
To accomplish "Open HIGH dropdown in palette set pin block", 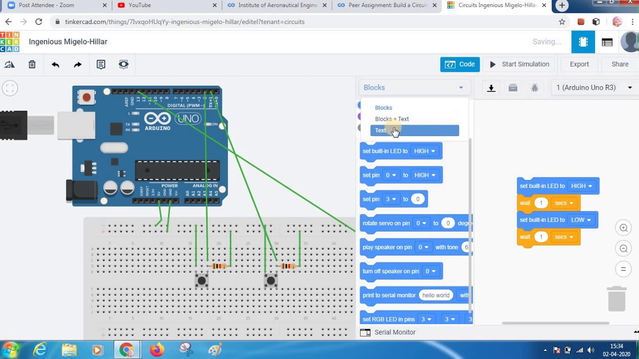I will click(425, 175).
